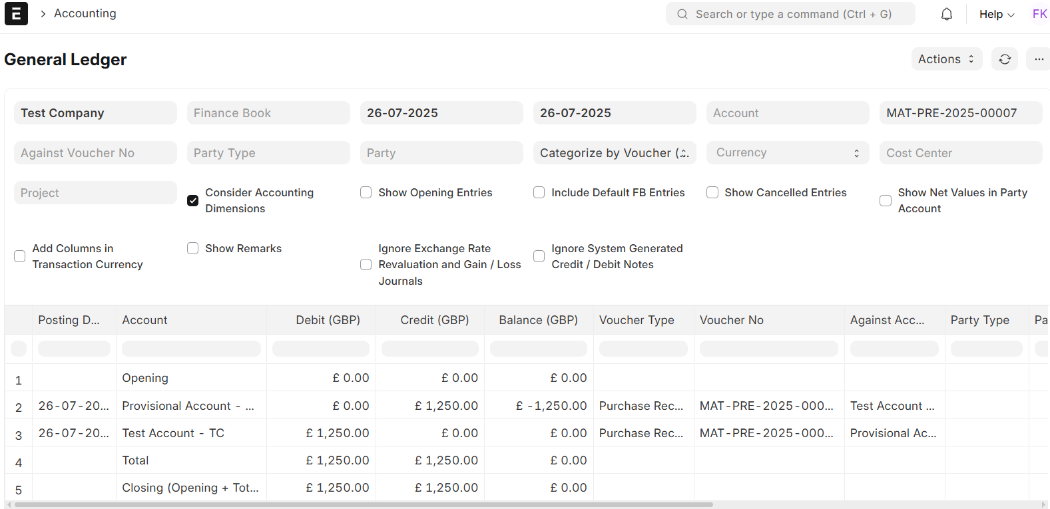Open the Help menu
Image resolution: width=1050 pixels, height=509 pixels.
(996, 14)
